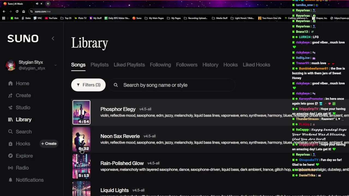Image resolution: width=349 pixels, height=196 pixels.
Task: Click the browser forward arrow
Action: coord(10,11)
